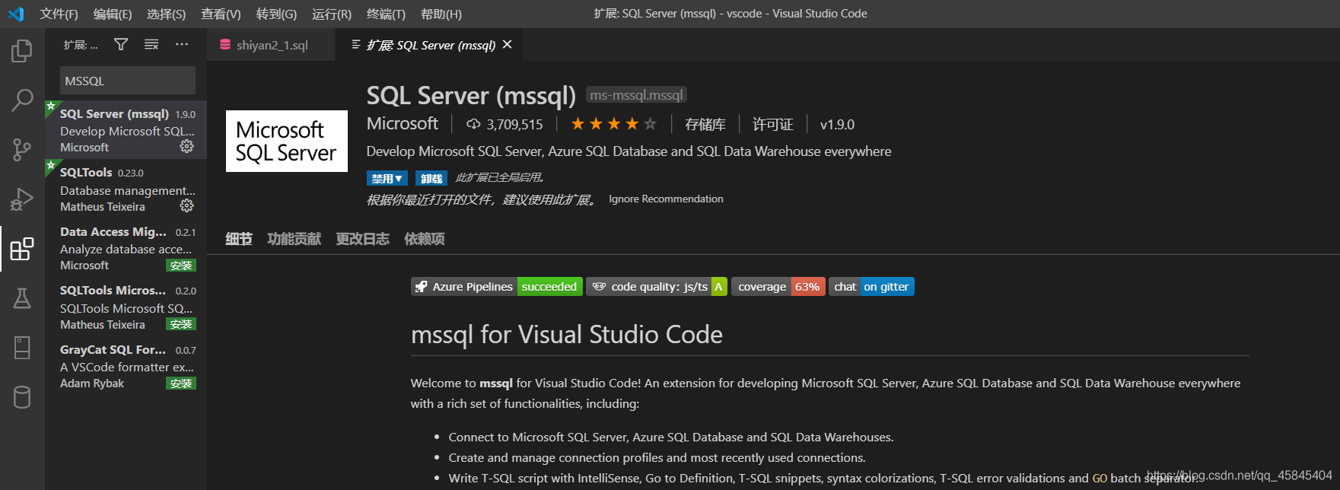Install the Data Access Migration extension

[x=181, y=266]
